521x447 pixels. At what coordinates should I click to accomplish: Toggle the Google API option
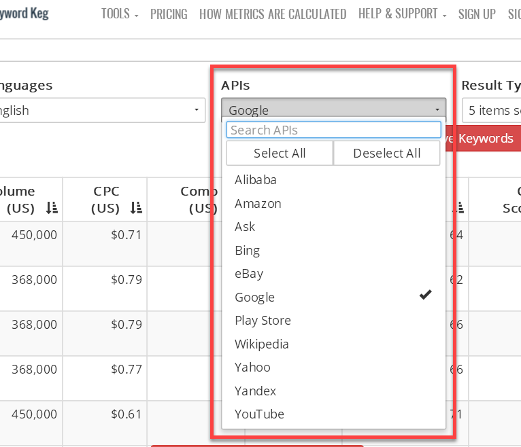(255, 298)
